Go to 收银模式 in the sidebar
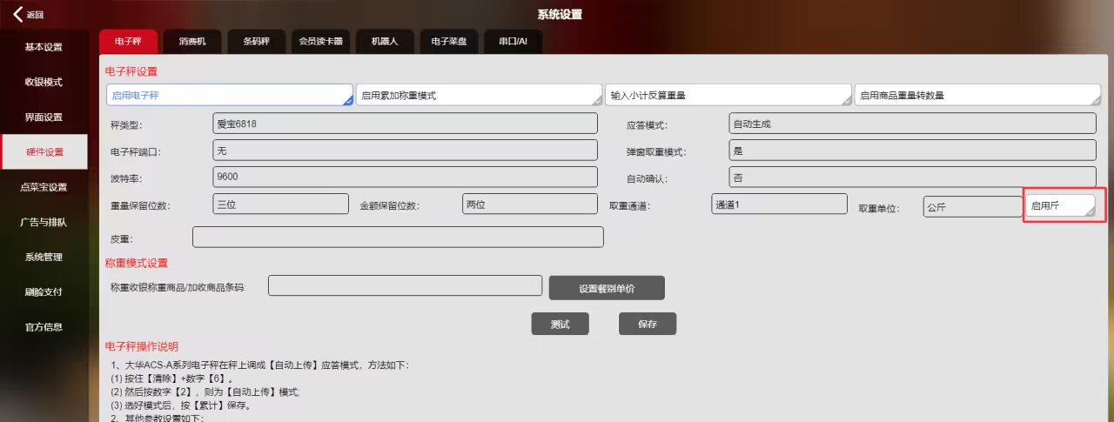Image resolution: width=1114 pixels, height=422 pixels. [x=44, y=82]
